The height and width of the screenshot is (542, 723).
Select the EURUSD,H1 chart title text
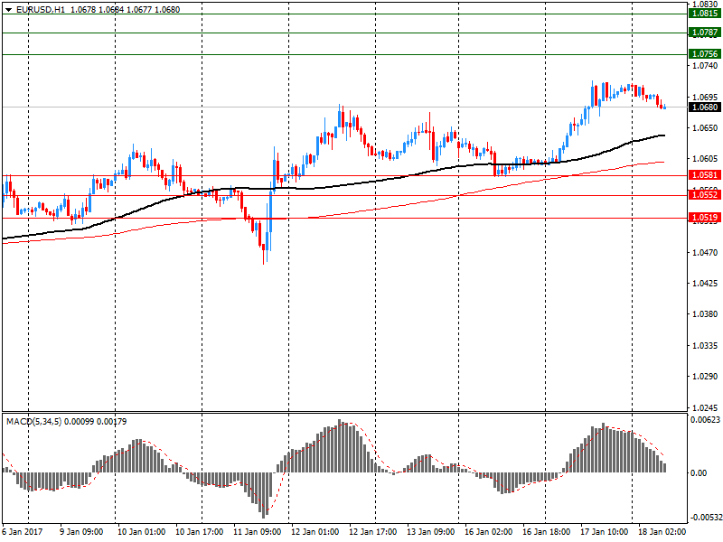pyautogui.click(x=41, y=10)
